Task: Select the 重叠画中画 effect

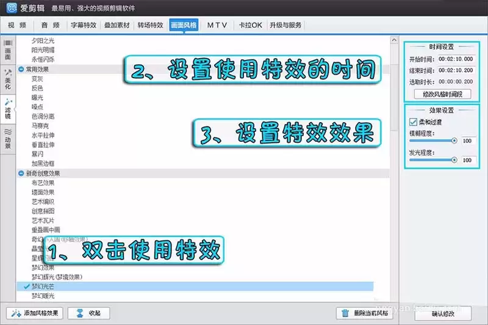Action: (46, 230)
